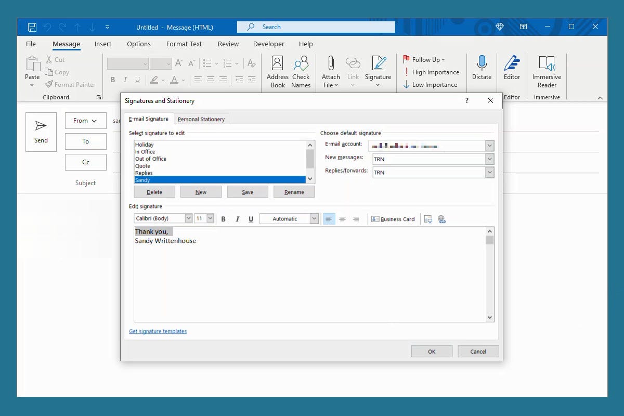Insert a hyperlink in the signature editor
The image size is (624, 416).
441,219
